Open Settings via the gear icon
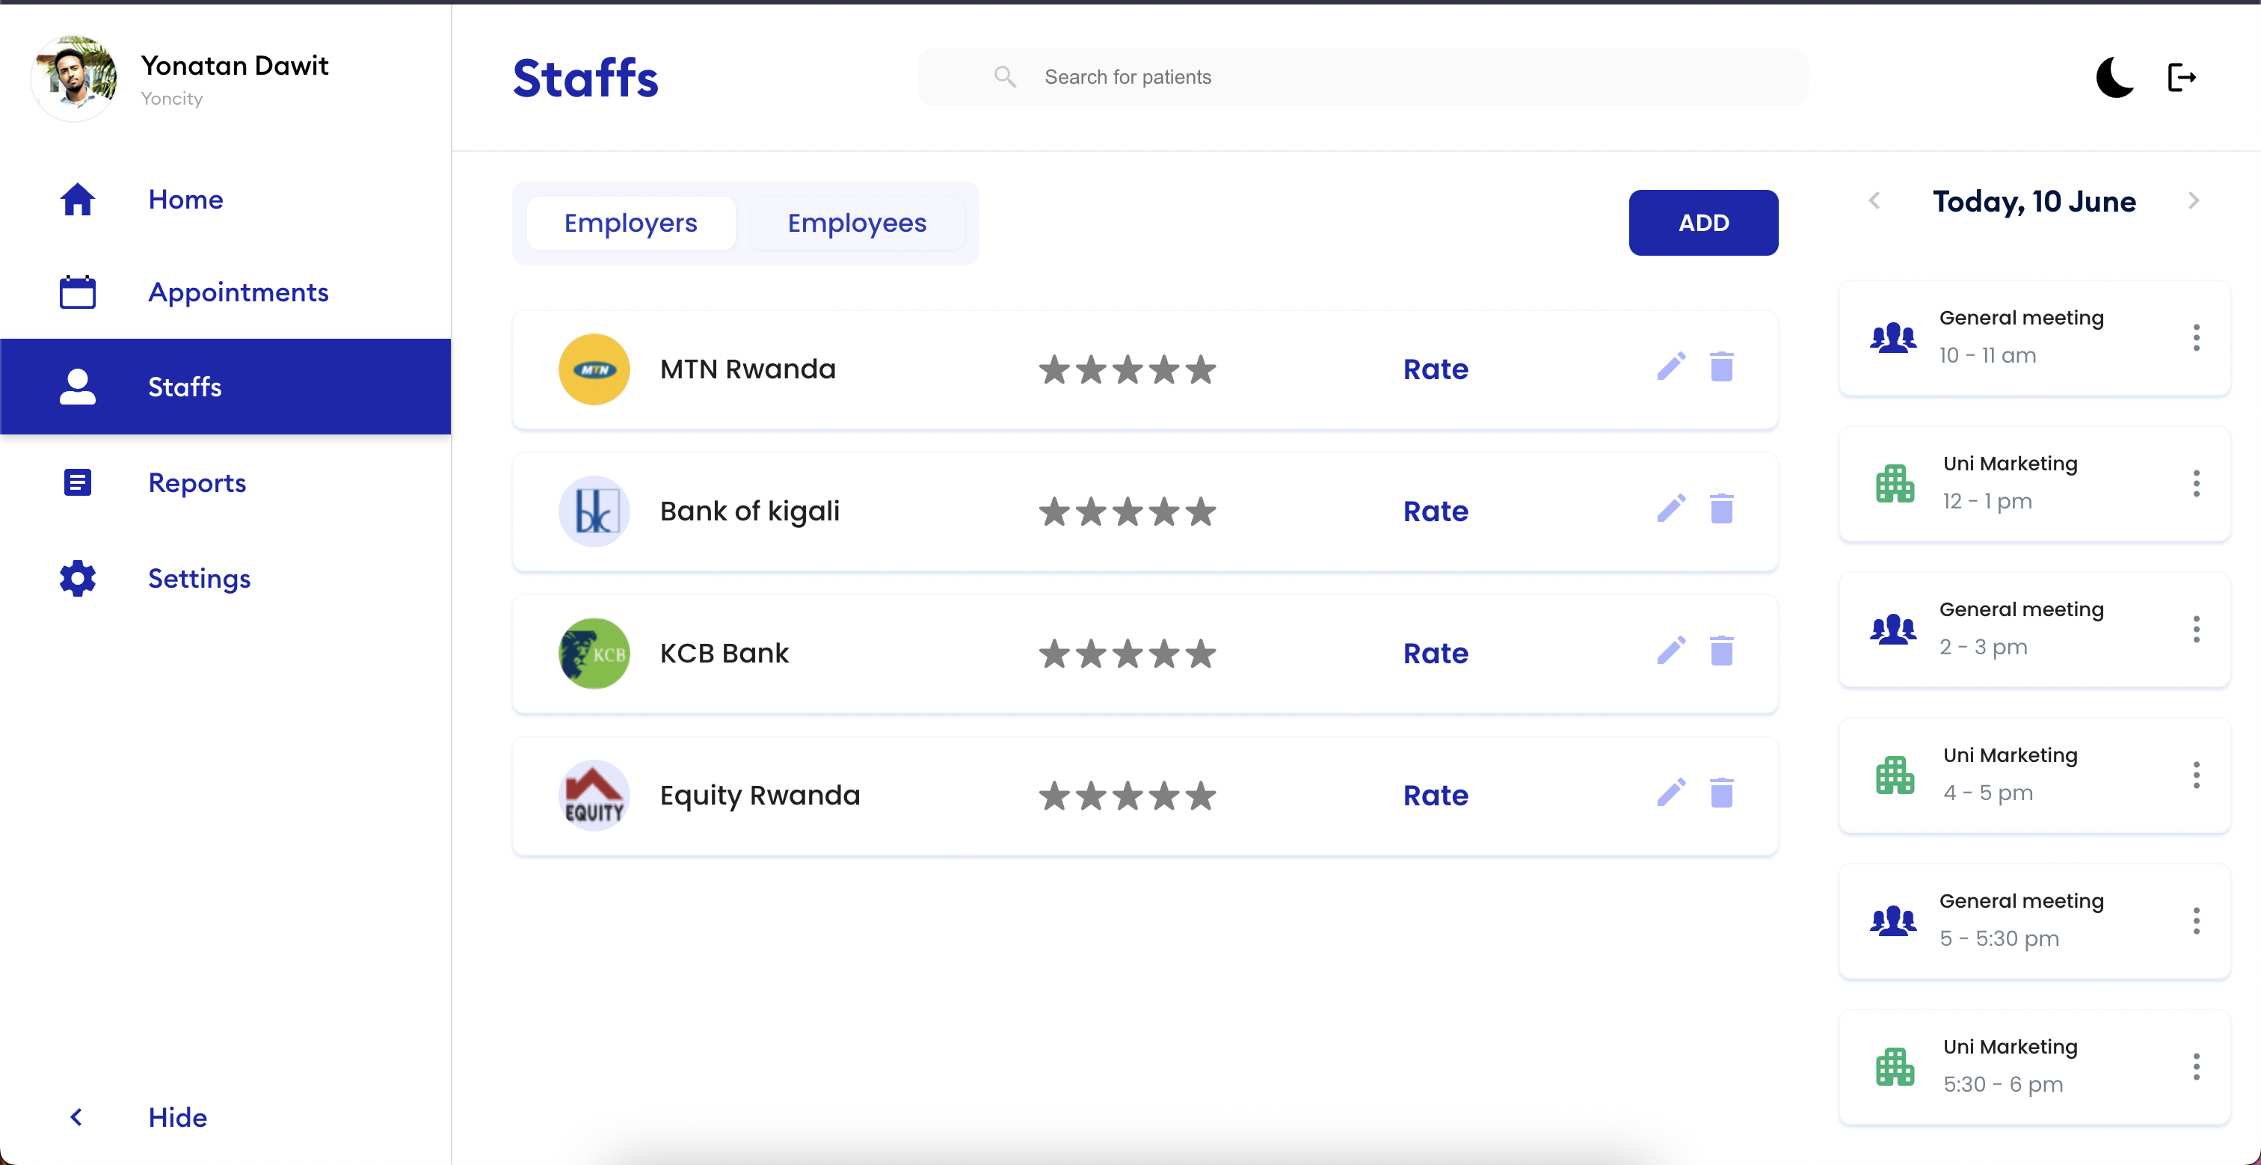Screen dimensions: 2261x1165 click(x=77, y=579)
